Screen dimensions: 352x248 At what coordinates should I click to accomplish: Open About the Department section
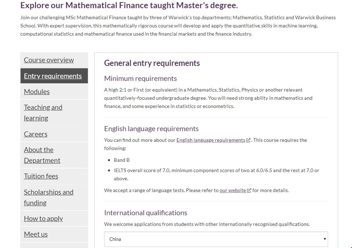[42, 155]
